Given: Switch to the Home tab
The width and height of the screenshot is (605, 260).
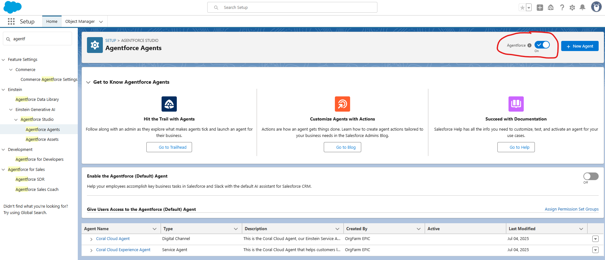Looking at the screenshot, I should (52, 21).
